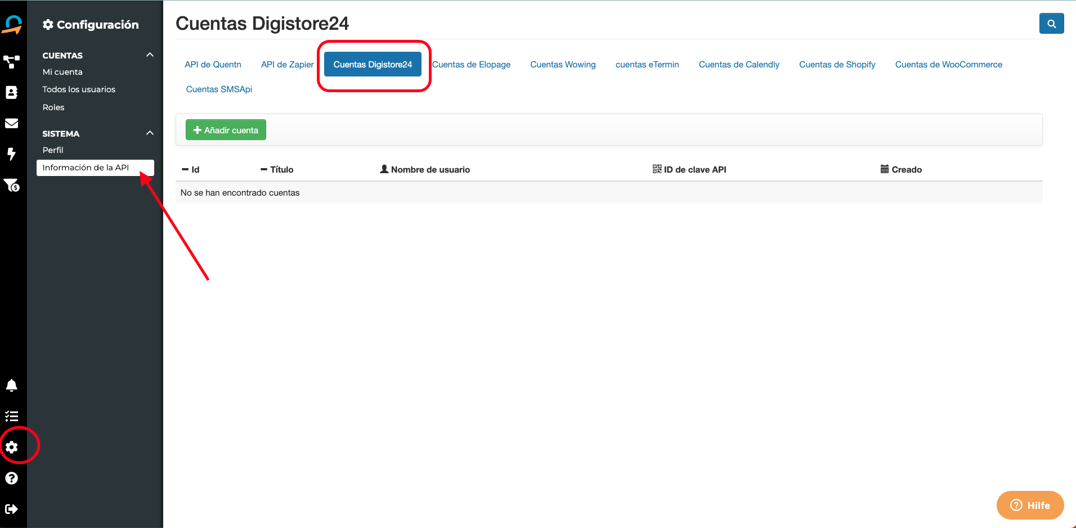This screenshot has height=528, width=1076.
Task: Select Información de la API
Action: coord(95,168)
